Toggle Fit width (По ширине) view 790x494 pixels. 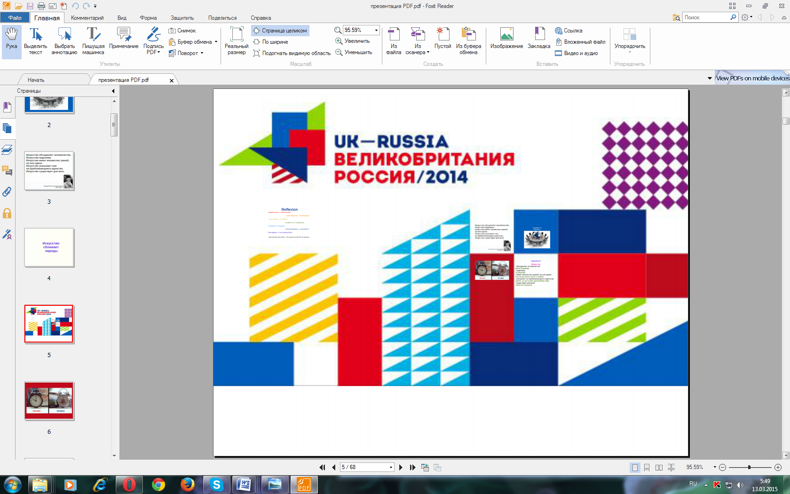(271, 42)
